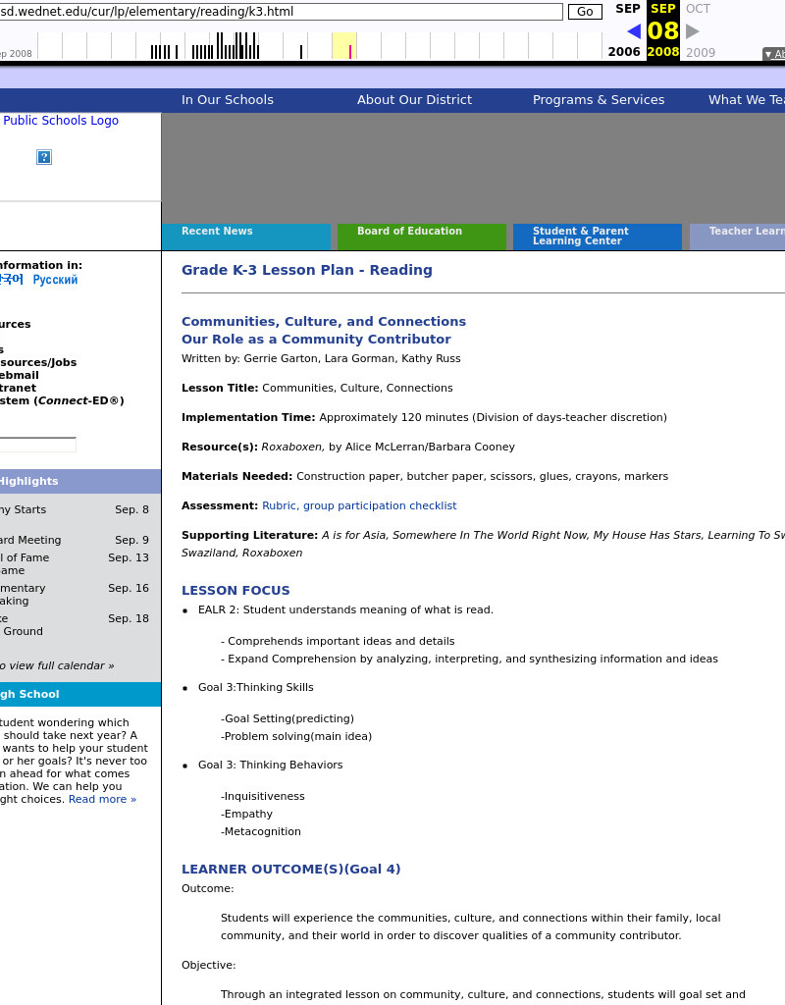Open the Teacher Learning tab

tap(738, 237)
